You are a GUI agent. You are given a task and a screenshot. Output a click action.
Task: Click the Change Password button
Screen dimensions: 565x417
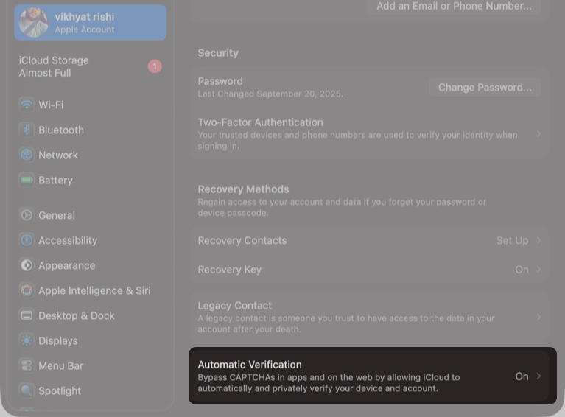pos(485,87)
